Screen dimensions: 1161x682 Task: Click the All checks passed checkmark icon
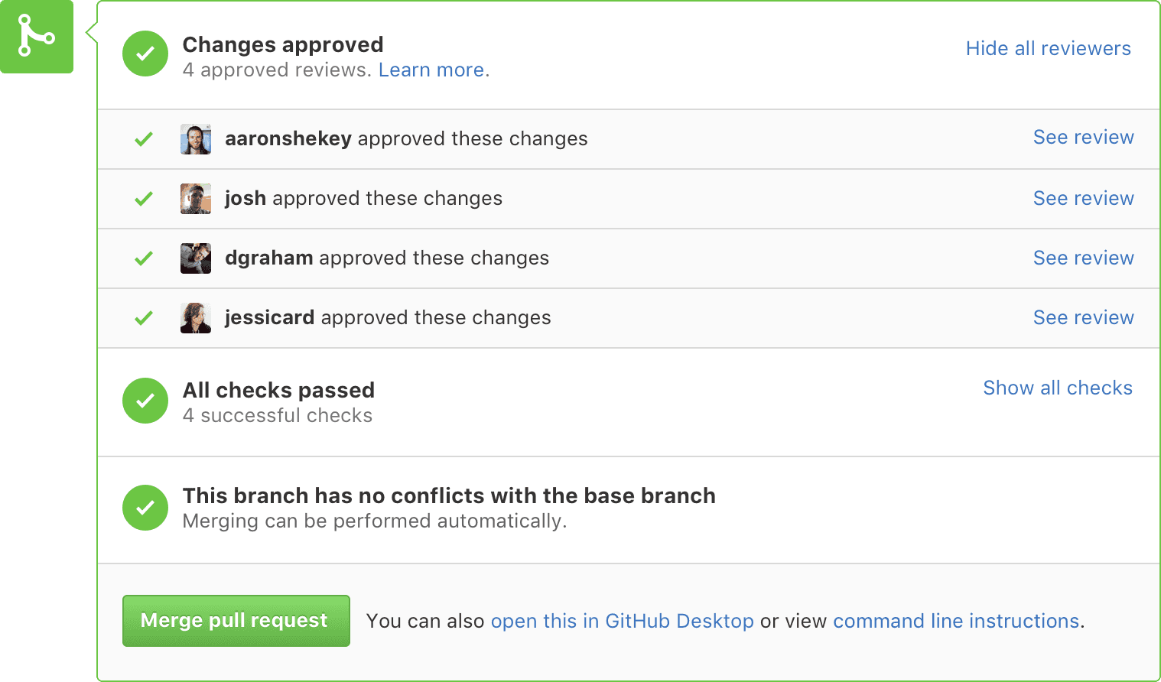tap(145, 401)
